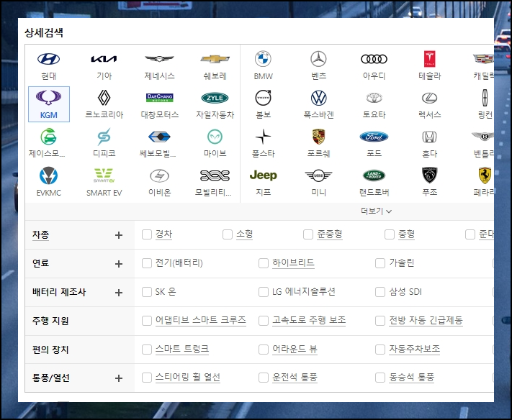Select the 제이스모 brand logo
The image size is (512, 420).
pyautogui.click(x=49, y=137)
